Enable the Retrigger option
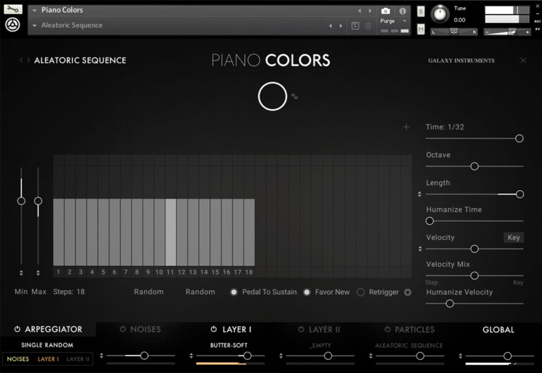Viewport: 542px width, 373px height. 360,292
